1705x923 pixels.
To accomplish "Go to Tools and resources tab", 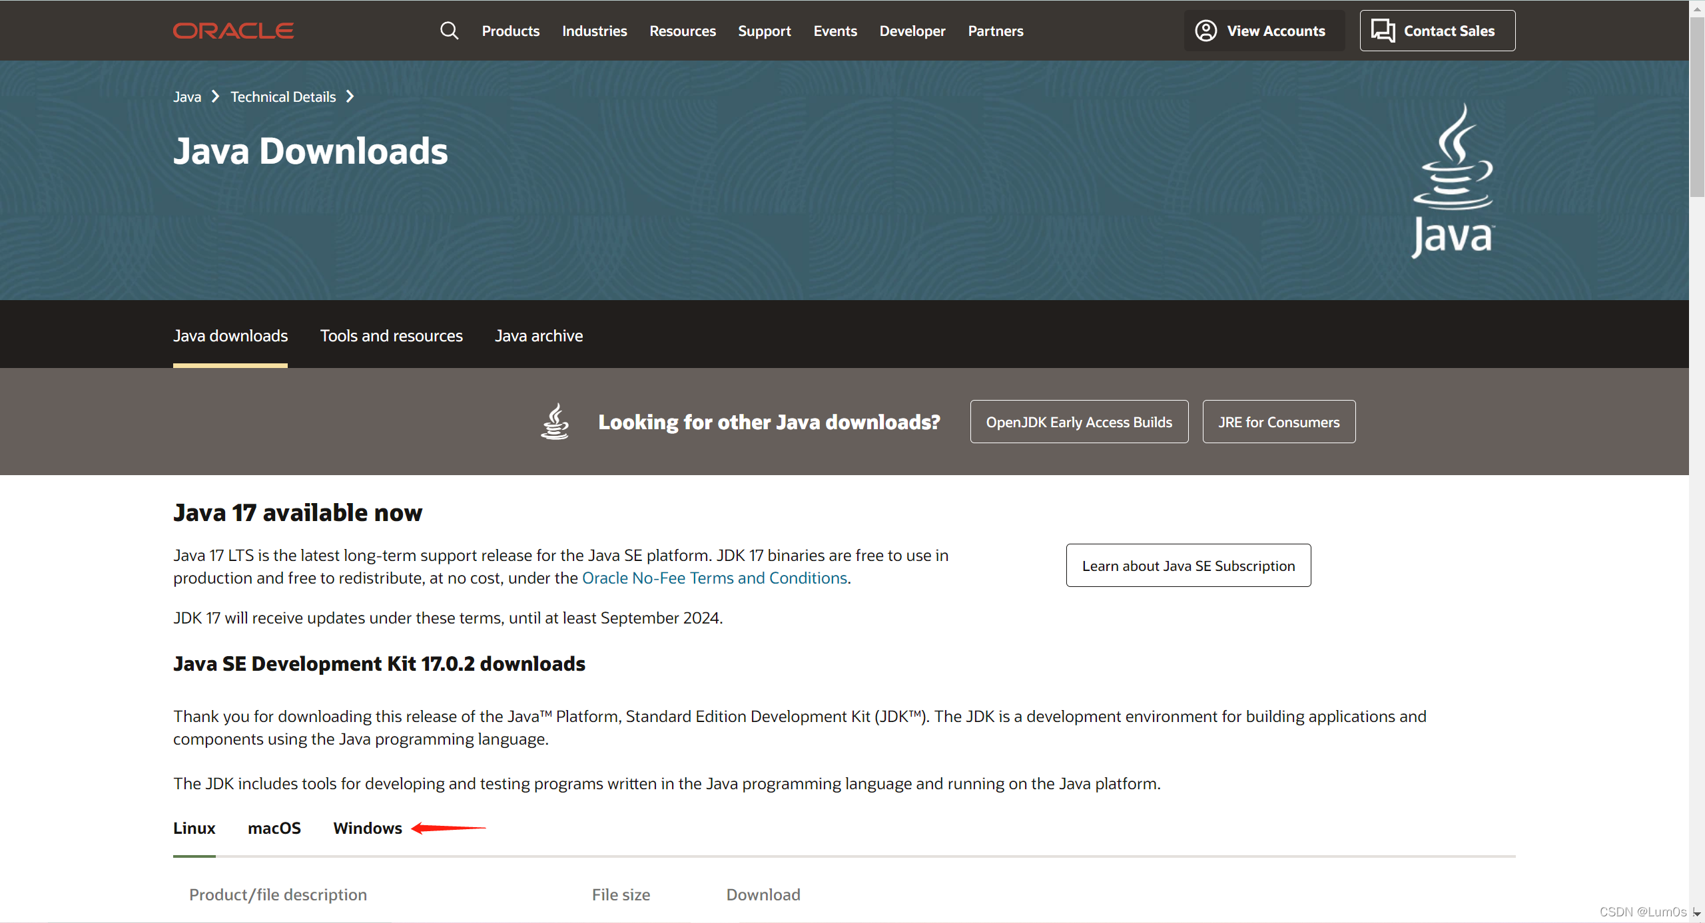I will (x=391, y=335).
